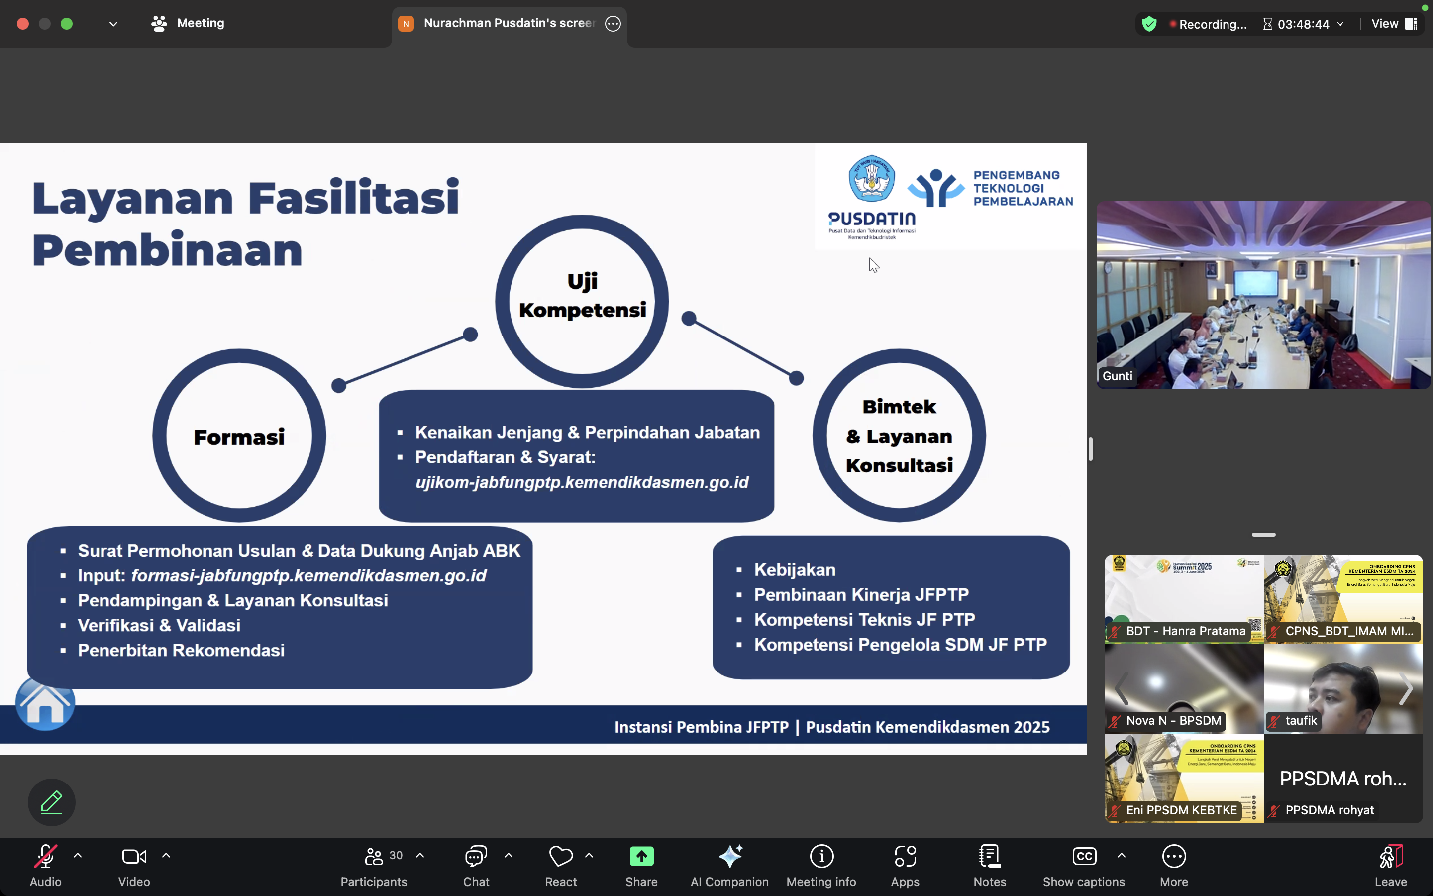The height and width of the screenshot is (896, 1433).
Task: Open the React heart icon
Action: pyautogui.click(x=560, y=856)
